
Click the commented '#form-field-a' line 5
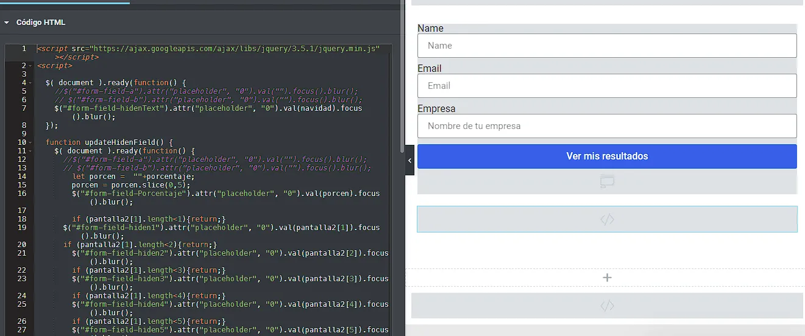(206, 91)
